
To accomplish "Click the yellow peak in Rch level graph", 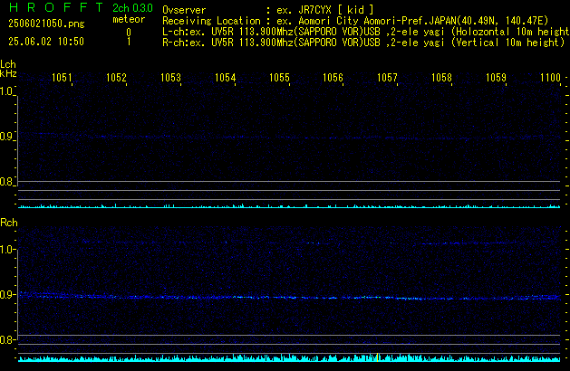I will pos(378,357).
